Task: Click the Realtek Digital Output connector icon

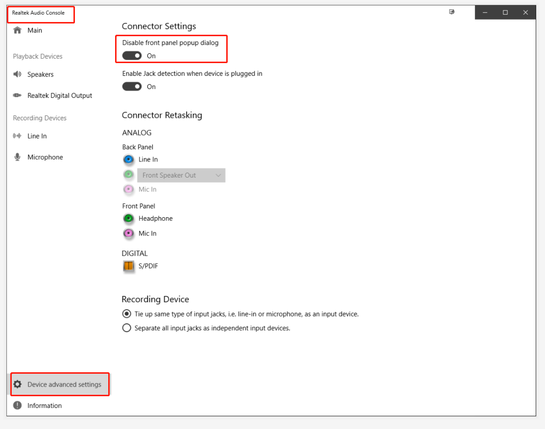Action: coord(17,95)
